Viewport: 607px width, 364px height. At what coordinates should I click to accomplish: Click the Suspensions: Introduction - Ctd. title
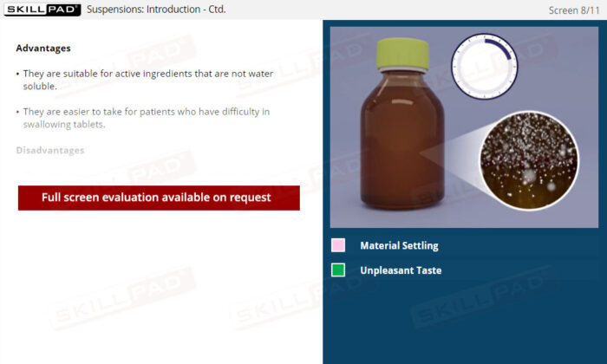click(x=156, y=10)
